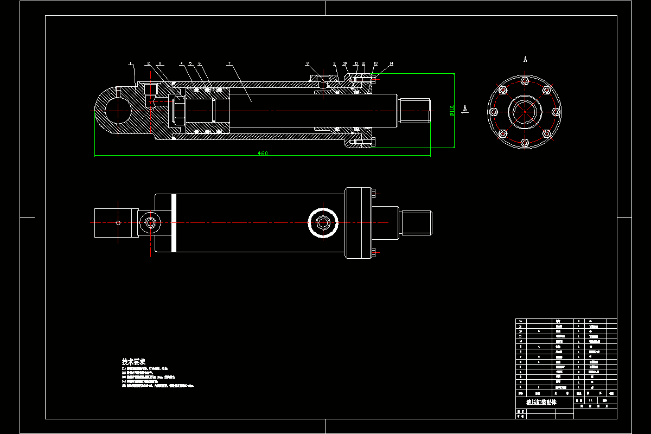Click part balloon number 4
Image resolution: width=651 pixels, height=434 pixels.
(182, 63)
